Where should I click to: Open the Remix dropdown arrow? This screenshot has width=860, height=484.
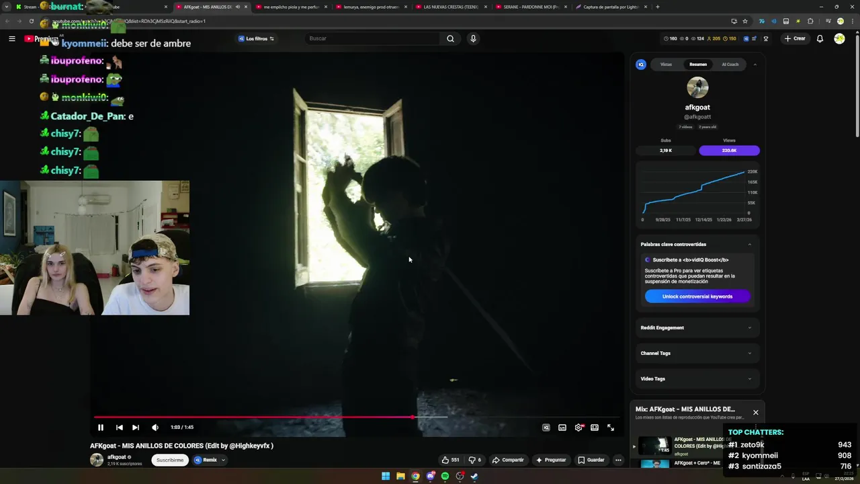click(223, 460)
